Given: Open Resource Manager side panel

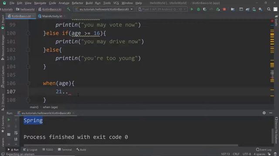Looking at the screenshot, I should click(x=3, y=47).
